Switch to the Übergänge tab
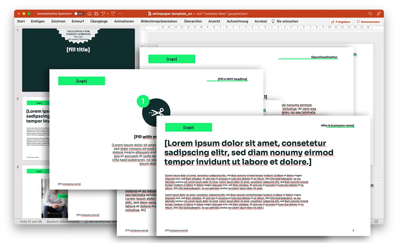The width and height of the screenshot is (398, 243). (99, 21)
